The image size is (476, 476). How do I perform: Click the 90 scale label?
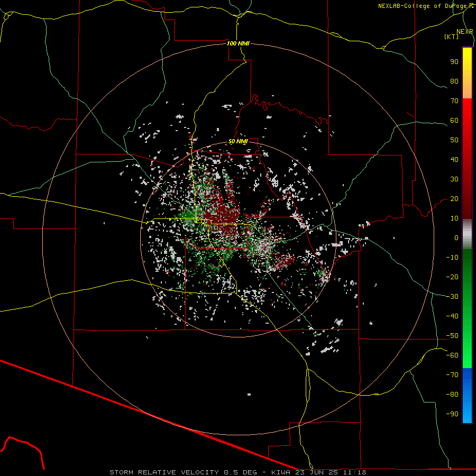coord(454,62)
